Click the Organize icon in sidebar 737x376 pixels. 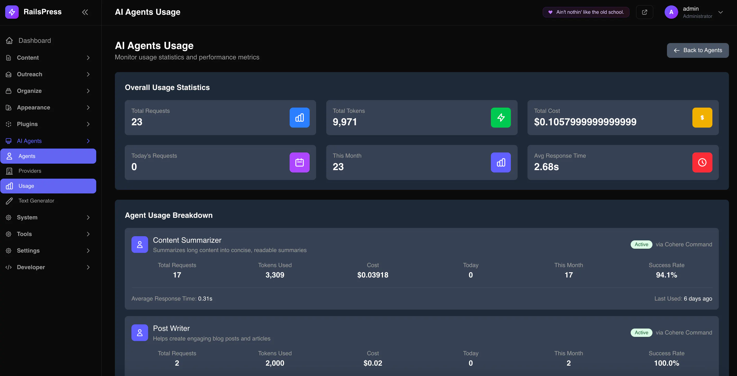[x=9, y=91]
